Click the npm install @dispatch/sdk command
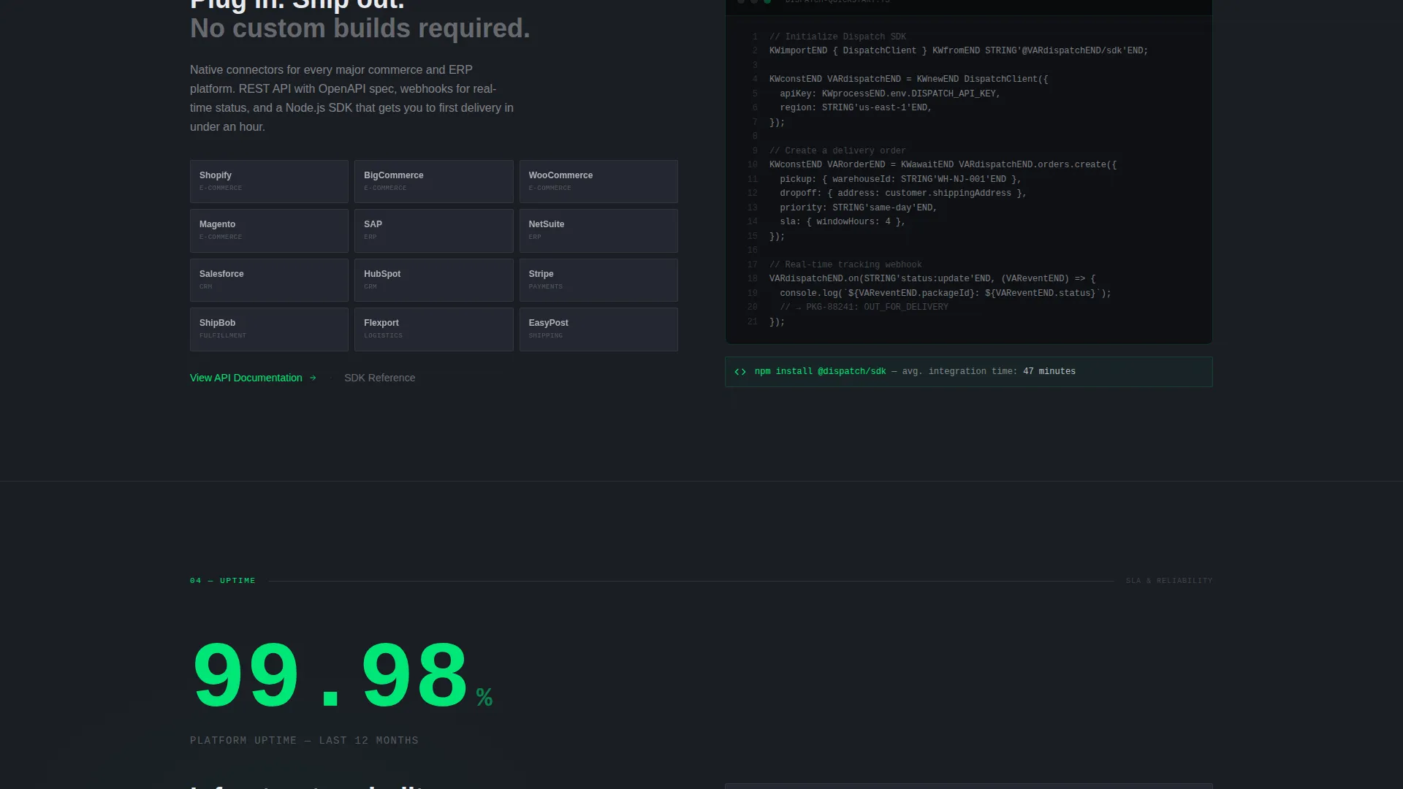Image resolution: width=1403 pixels, height=789 pixels. pyautogui.click(x=820, y=371)
